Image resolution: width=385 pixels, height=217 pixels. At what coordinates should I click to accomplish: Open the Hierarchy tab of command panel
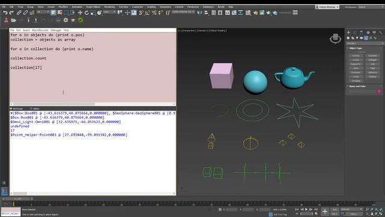pos(361,33)
